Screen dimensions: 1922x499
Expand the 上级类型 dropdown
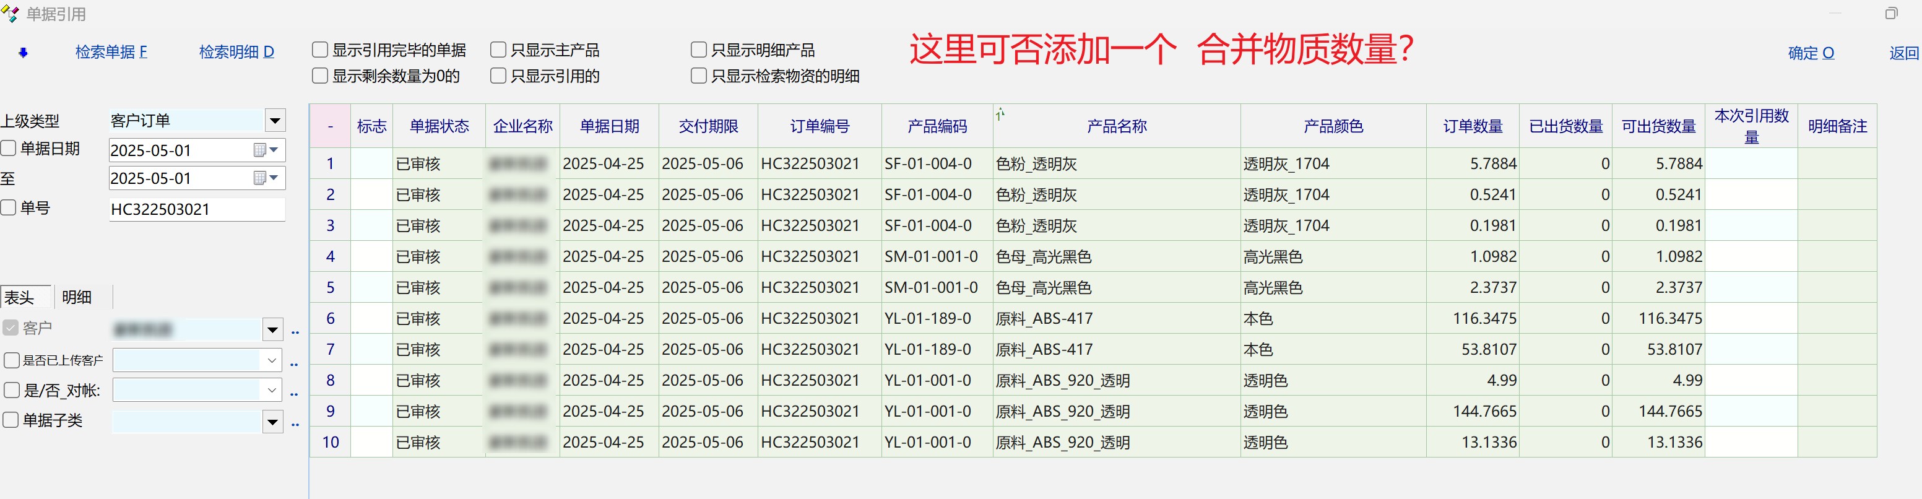(x=275, y=121)
